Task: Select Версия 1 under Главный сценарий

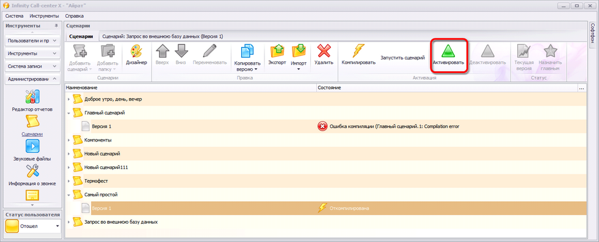Action: click(101, 126)
